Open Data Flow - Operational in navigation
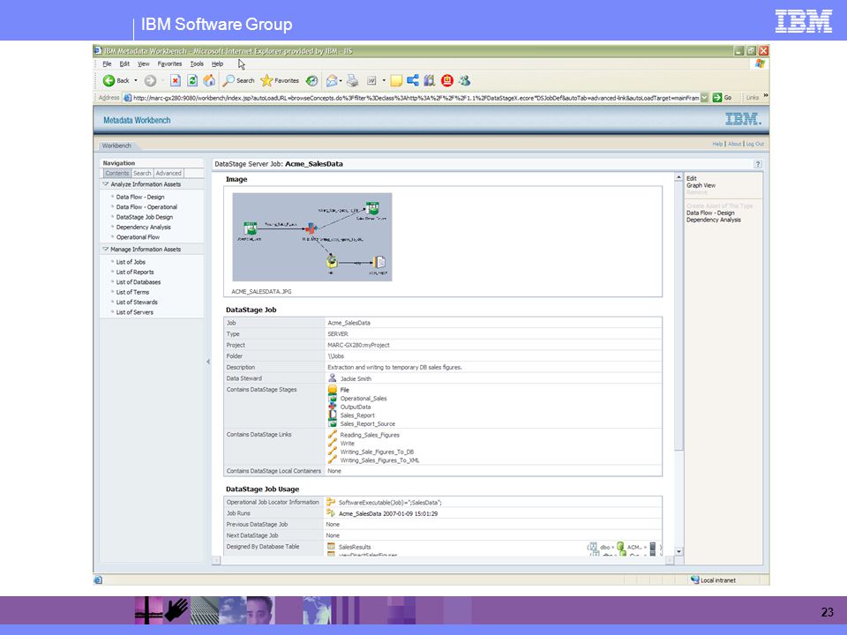 [146, 206]
